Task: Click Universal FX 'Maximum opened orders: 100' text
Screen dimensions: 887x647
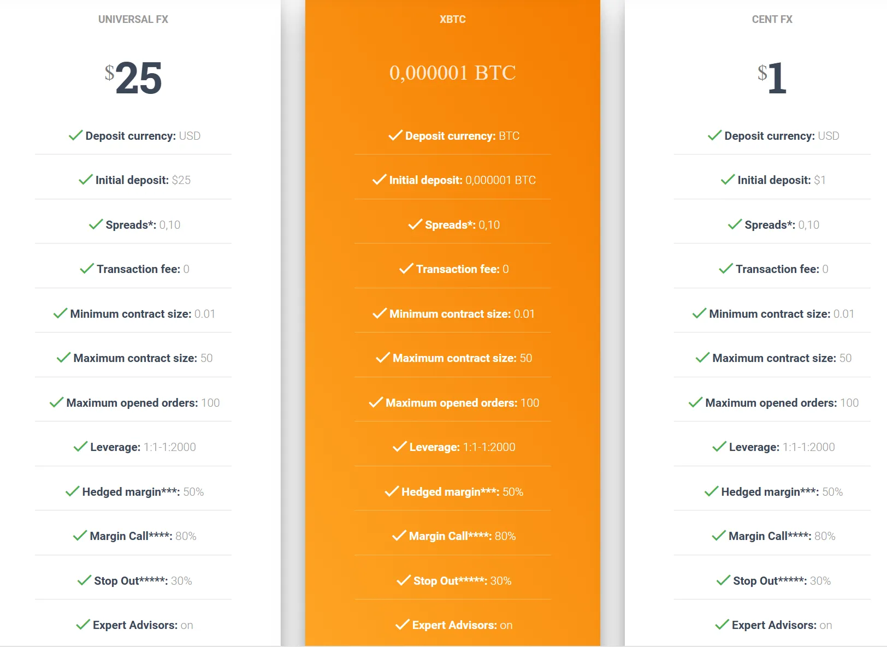Action: tap(143, 403)
